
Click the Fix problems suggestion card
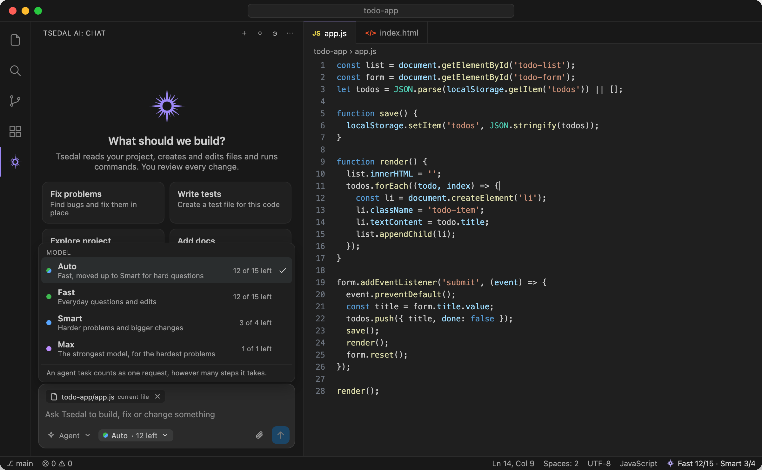(103, 203)
